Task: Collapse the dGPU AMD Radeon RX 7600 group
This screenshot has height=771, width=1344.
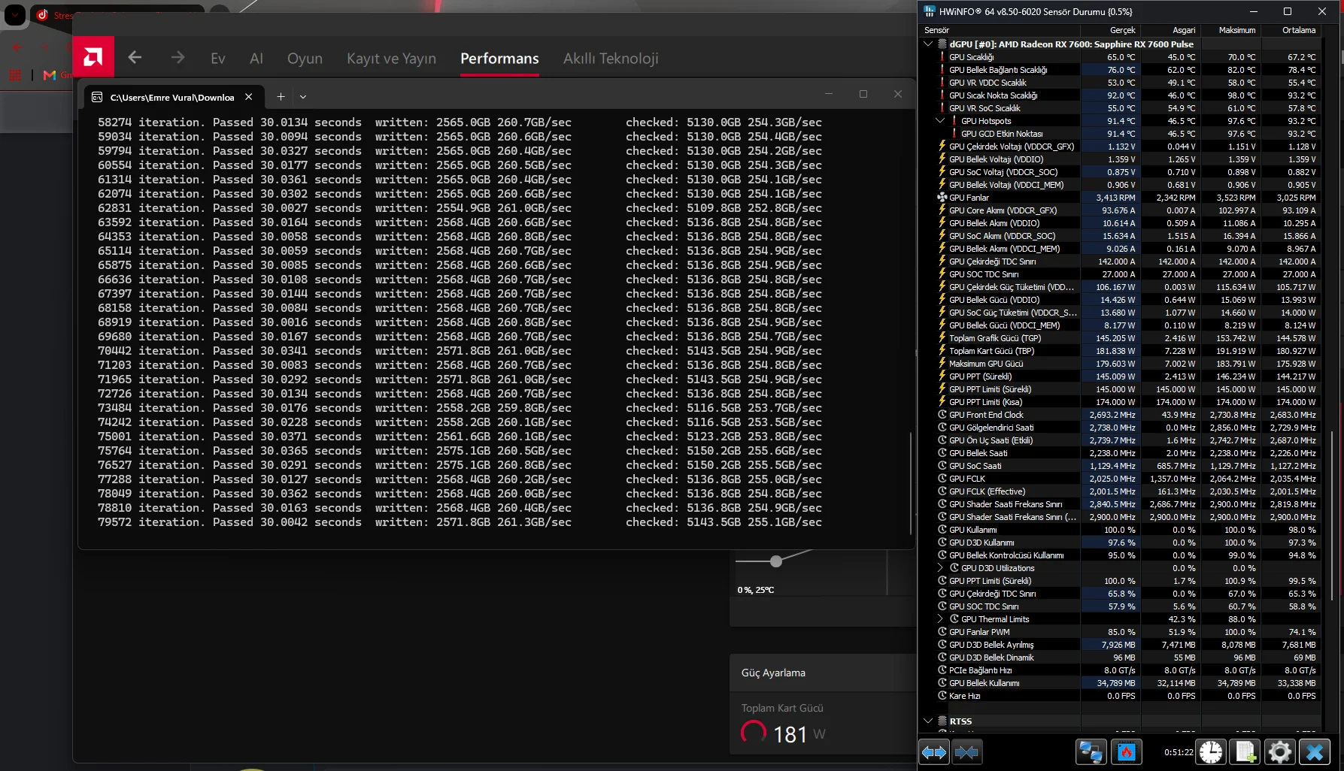Action: (x=928, y=44)
